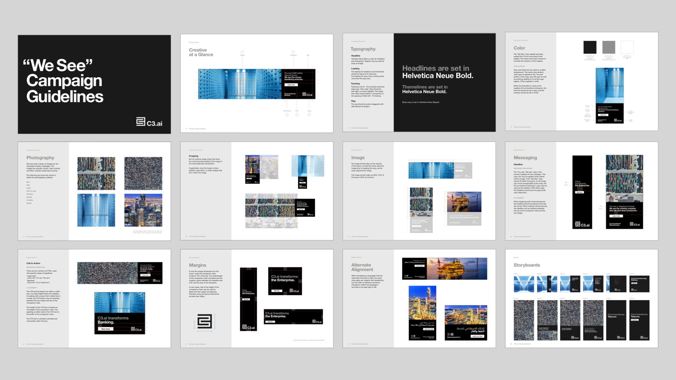
Task: Click the oil platform ad on the Image slide
Action: click(x=464, y=208)
